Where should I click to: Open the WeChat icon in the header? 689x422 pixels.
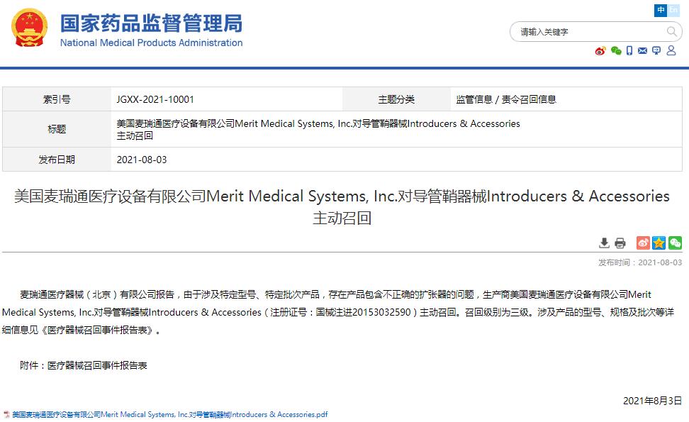(x=615, y=51)
